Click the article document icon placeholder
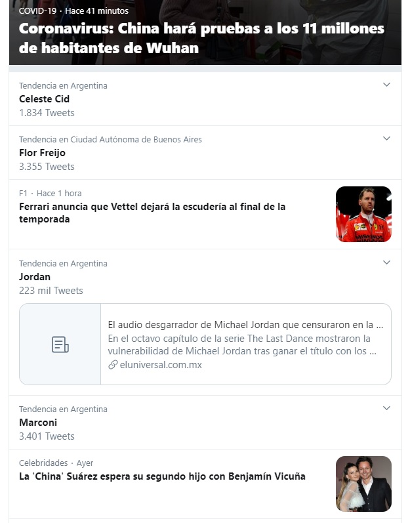The image size is (408, 523). 60,344
